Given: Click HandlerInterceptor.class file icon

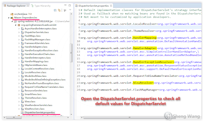Looking at the screenshot, I should (22, 58).
